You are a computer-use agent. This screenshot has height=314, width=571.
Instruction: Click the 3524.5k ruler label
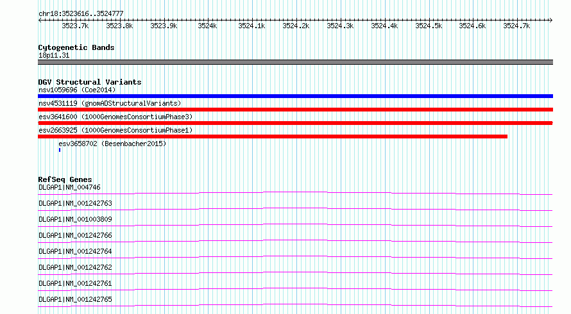pos(429,26)
